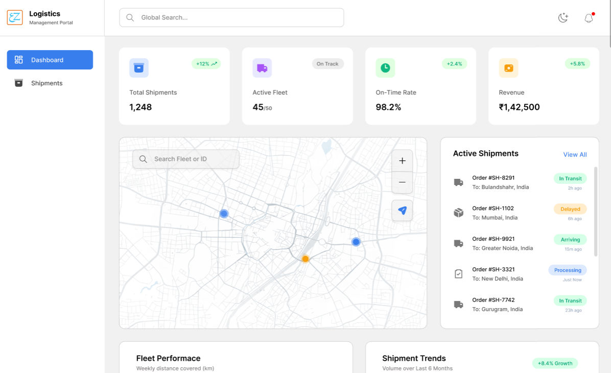Click truck icon for Order #SH-8291
This screenshot has width=611, height=373.
pos(459,182)
